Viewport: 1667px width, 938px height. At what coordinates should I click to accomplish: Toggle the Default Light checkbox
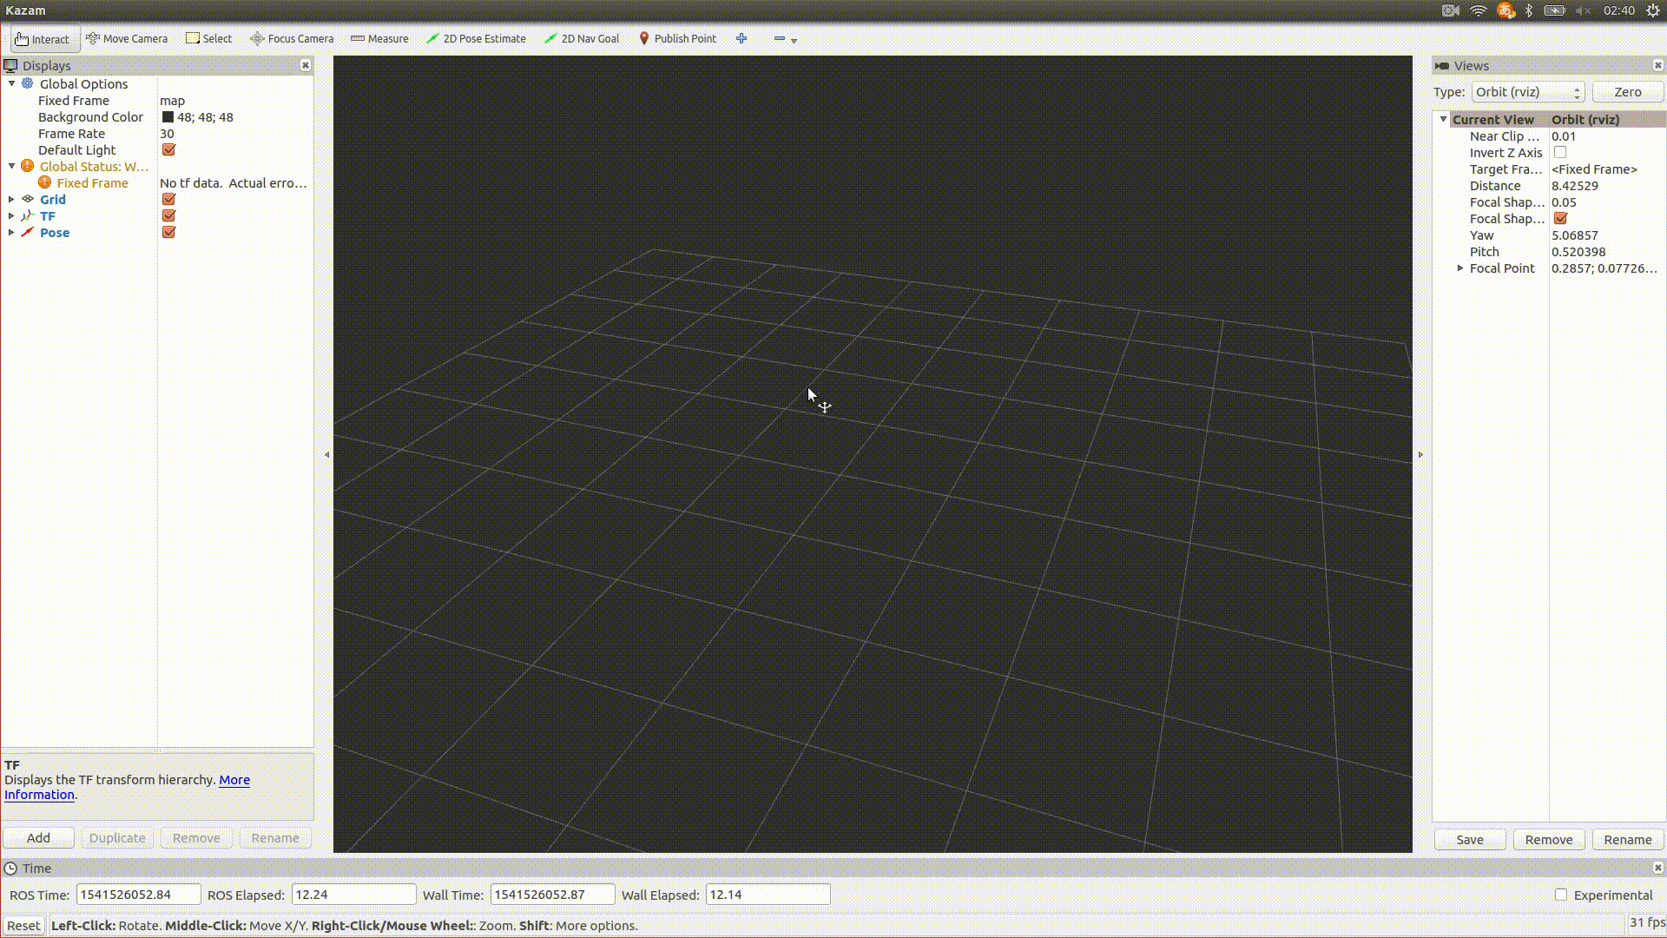pyautogui.click(x=168, y=149)
